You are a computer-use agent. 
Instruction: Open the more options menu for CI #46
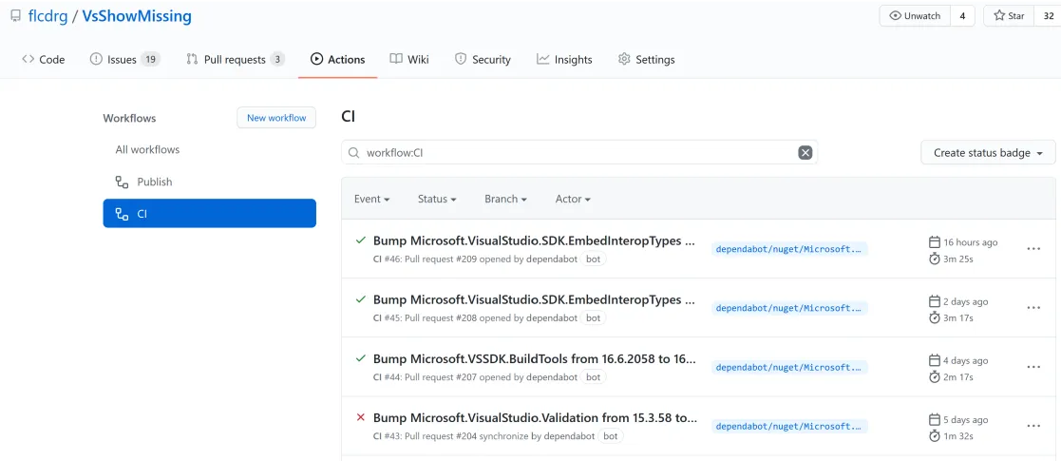click(1033, 248)
